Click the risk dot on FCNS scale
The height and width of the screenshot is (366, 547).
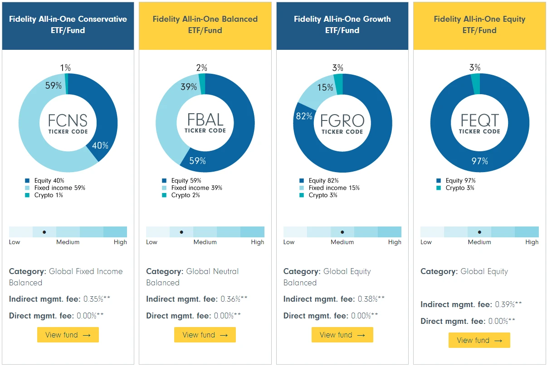point(44,232)
